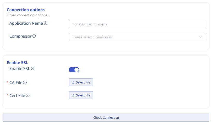Click the bold Enable SSL section heading
Viewport: 213px width, 126px height.
tap(17, 63)
